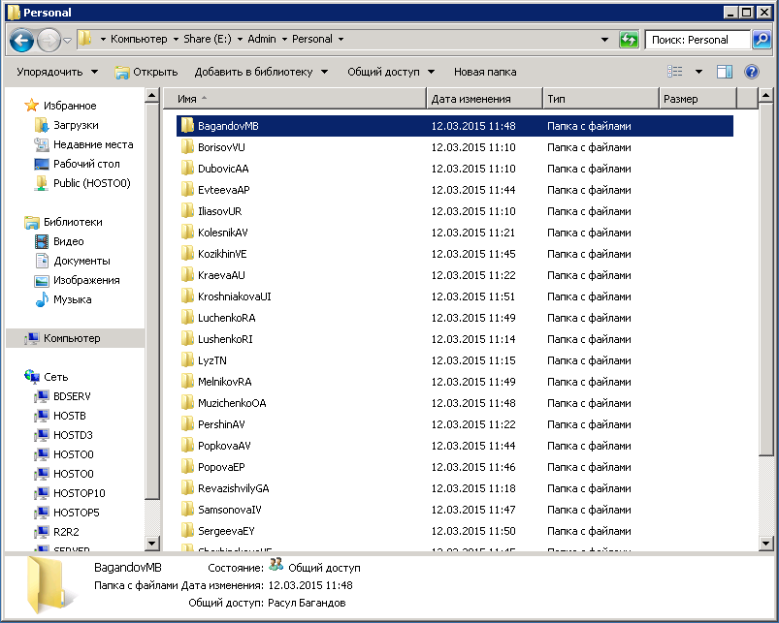779x623 pixels.
Task: Open 'Добавить в библиотеку' menu
Action: pos(261,72)
